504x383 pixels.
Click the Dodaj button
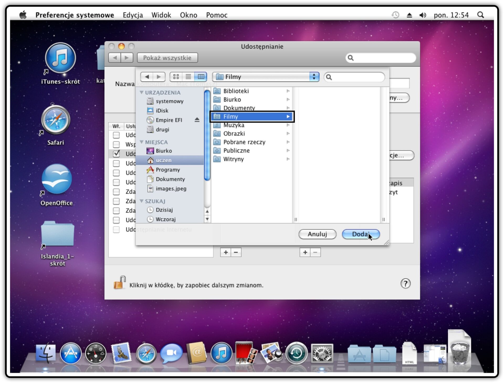[x=361, y=234]
